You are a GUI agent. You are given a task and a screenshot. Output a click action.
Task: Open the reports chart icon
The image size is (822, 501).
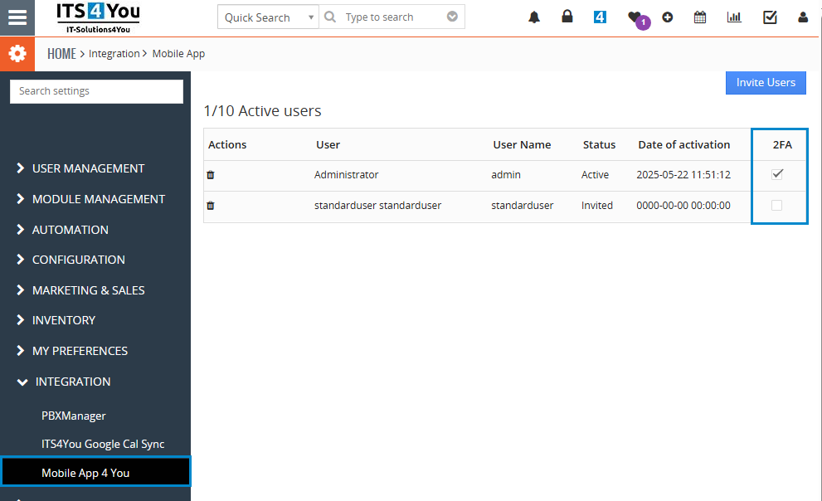734,17
